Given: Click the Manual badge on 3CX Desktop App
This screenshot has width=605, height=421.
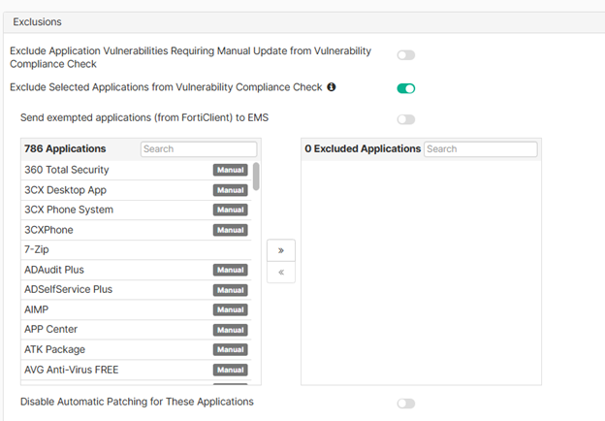Looking at the screenshot, I should click(x=231, y=190).
